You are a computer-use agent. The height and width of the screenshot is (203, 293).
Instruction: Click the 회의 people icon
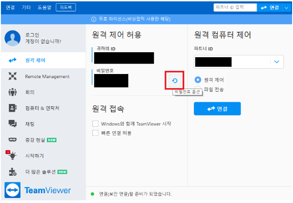click(x=13, y=92)
